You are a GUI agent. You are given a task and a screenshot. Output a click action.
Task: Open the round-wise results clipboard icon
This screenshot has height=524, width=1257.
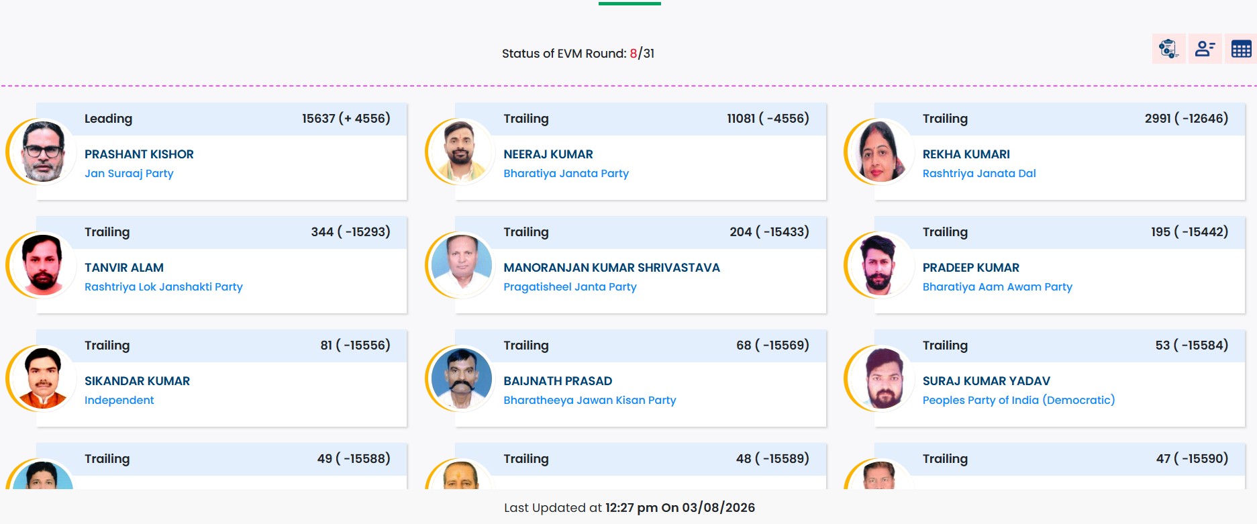(x=1168, y=49)
